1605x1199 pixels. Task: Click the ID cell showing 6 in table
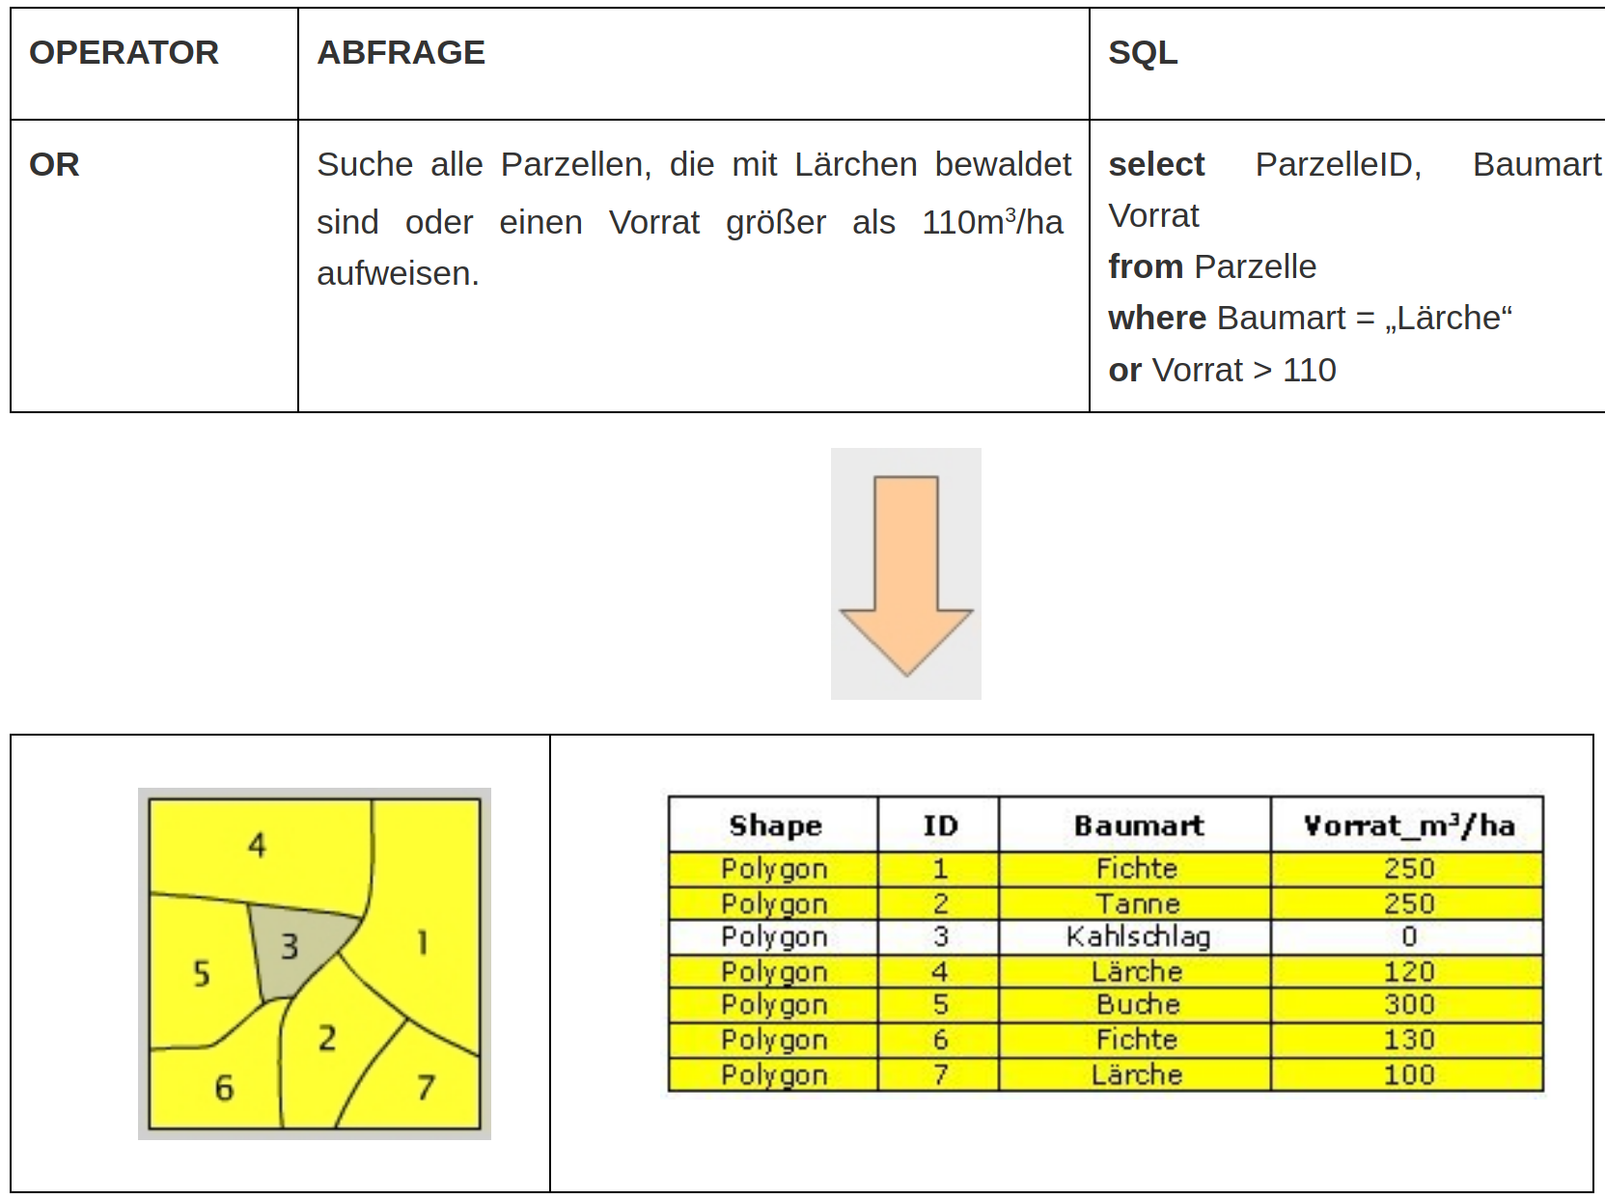[x=939, y=1040]
